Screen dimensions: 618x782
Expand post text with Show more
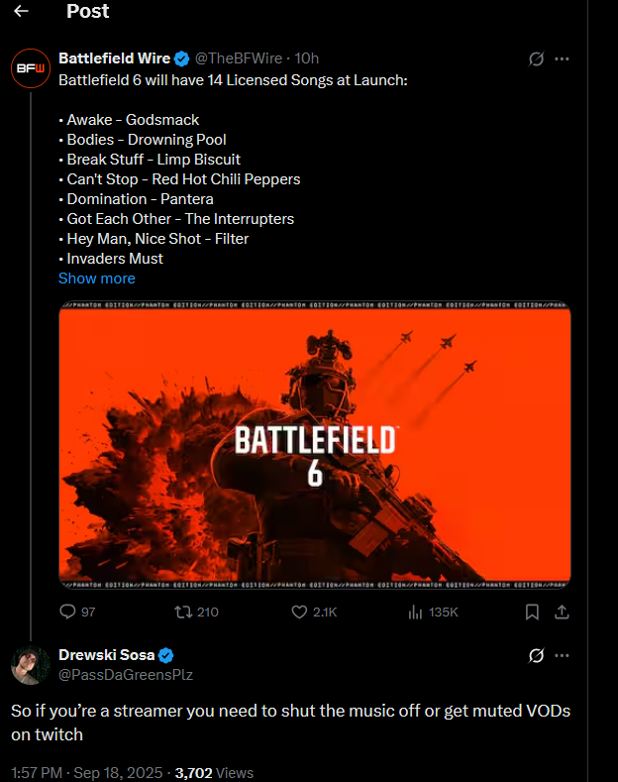coord(97,279)
